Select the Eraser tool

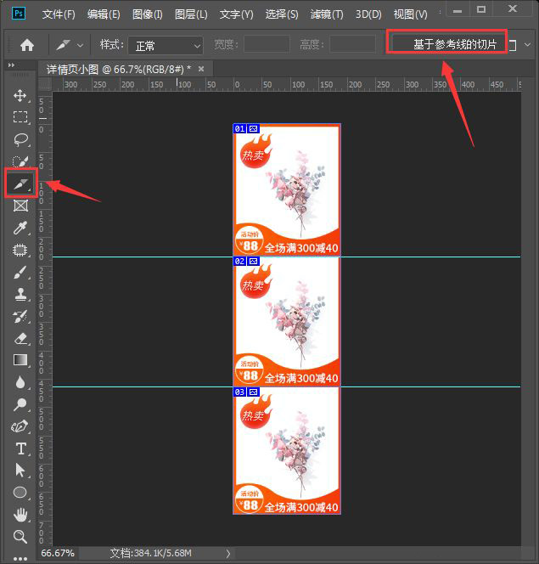[x=20, y=338]
